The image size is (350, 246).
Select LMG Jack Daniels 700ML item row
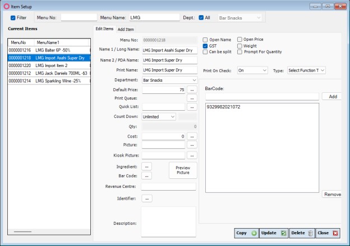coord(49,73)
